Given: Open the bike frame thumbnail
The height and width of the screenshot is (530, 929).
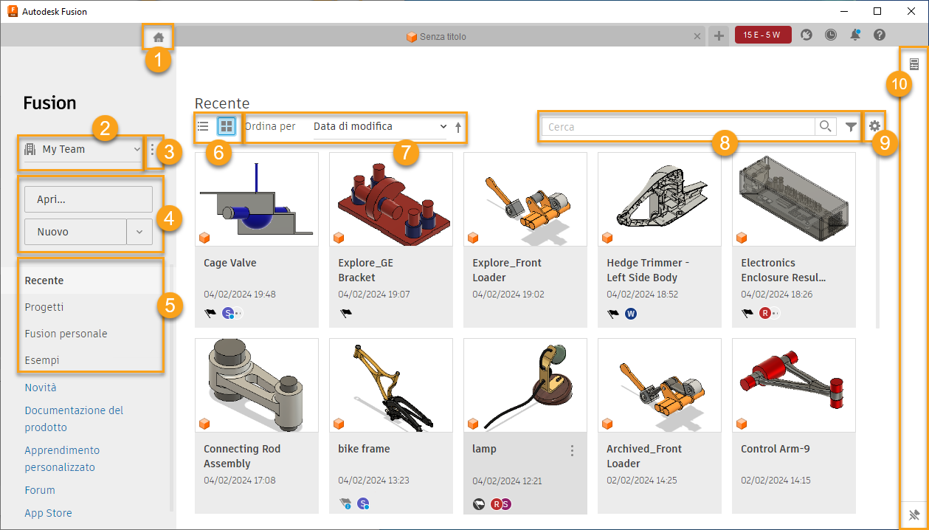Looking at the screenshot, I should coord(391,385).
